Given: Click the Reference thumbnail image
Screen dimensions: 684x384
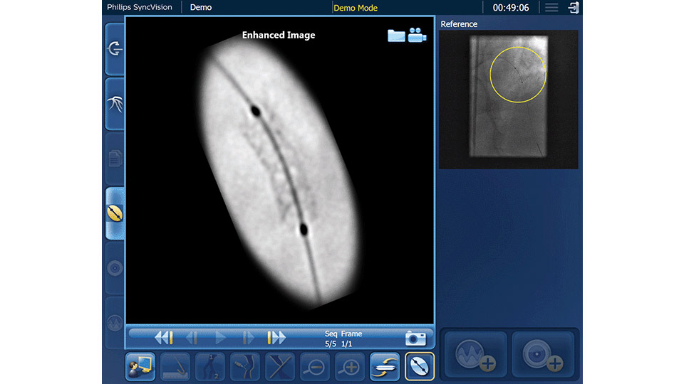Looking at the screenshot, I should tap(508, 99).
